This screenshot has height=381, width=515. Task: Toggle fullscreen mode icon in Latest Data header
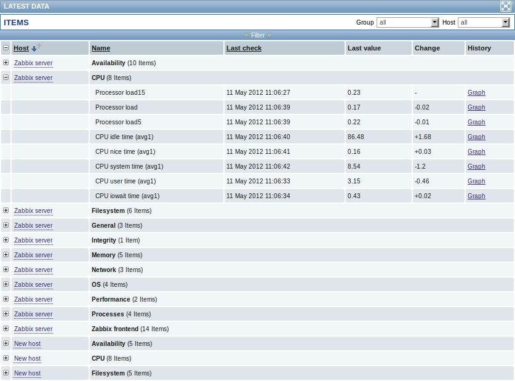tap(505, 6)
